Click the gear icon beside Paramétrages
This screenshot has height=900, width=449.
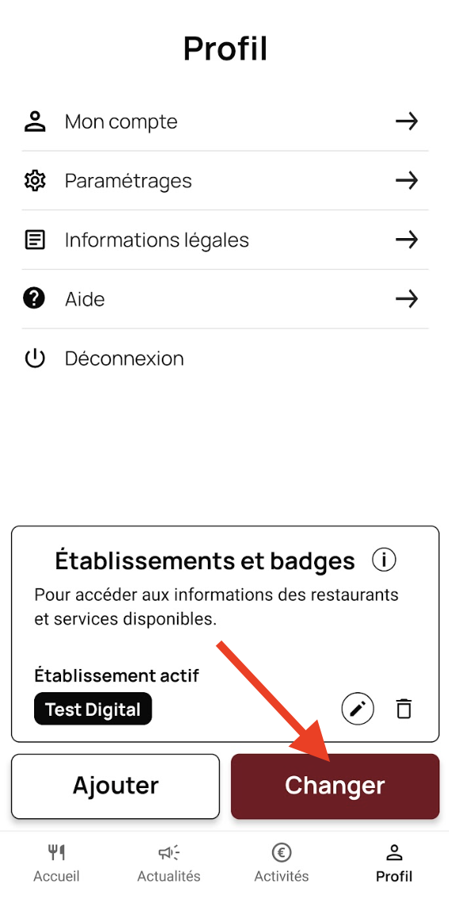point(34,181)
